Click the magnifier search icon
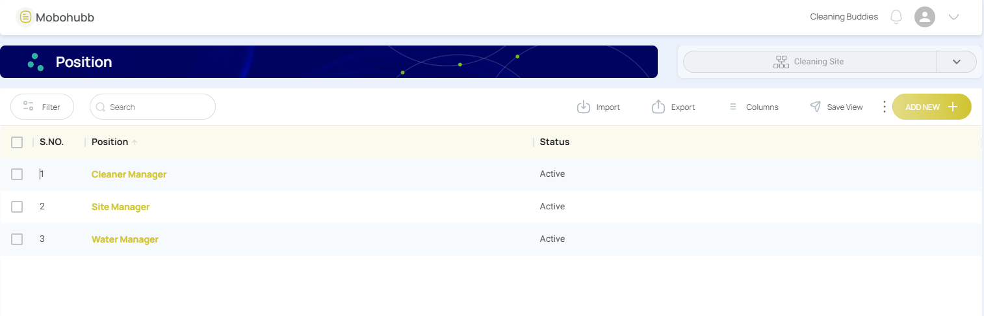The image size is (984, 316). pyautogui.click(x=101, y=107)
